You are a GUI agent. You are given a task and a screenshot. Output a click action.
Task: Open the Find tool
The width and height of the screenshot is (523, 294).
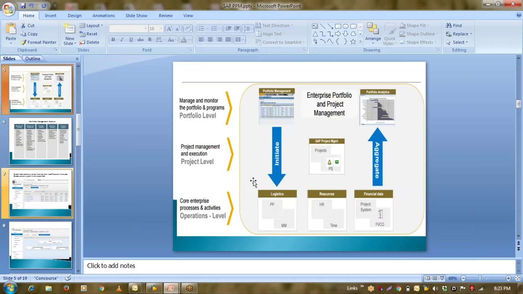454,25
